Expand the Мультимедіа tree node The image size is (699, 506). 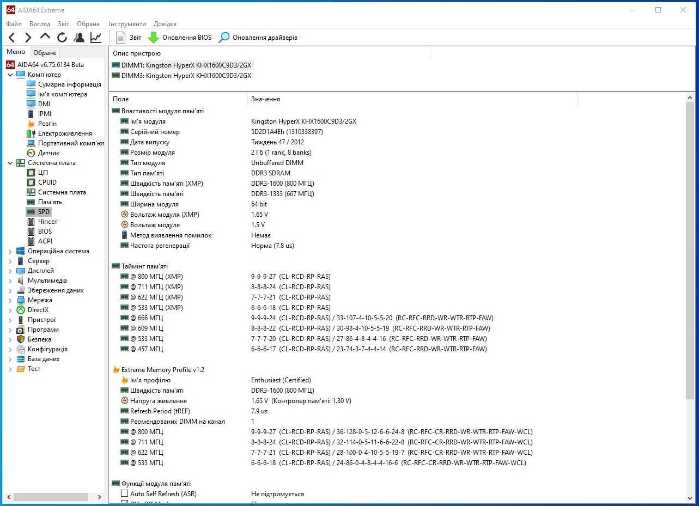coord(10,281)
